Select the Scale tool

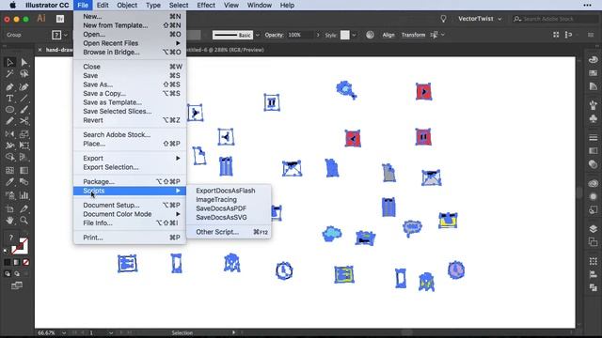point(24,134)
